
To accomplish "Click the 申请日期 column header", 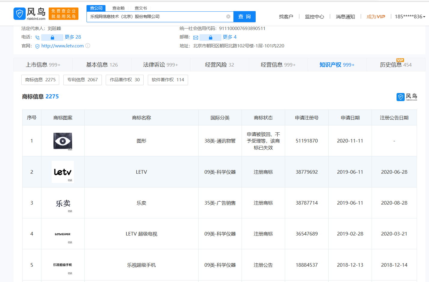I will [350, 118].
